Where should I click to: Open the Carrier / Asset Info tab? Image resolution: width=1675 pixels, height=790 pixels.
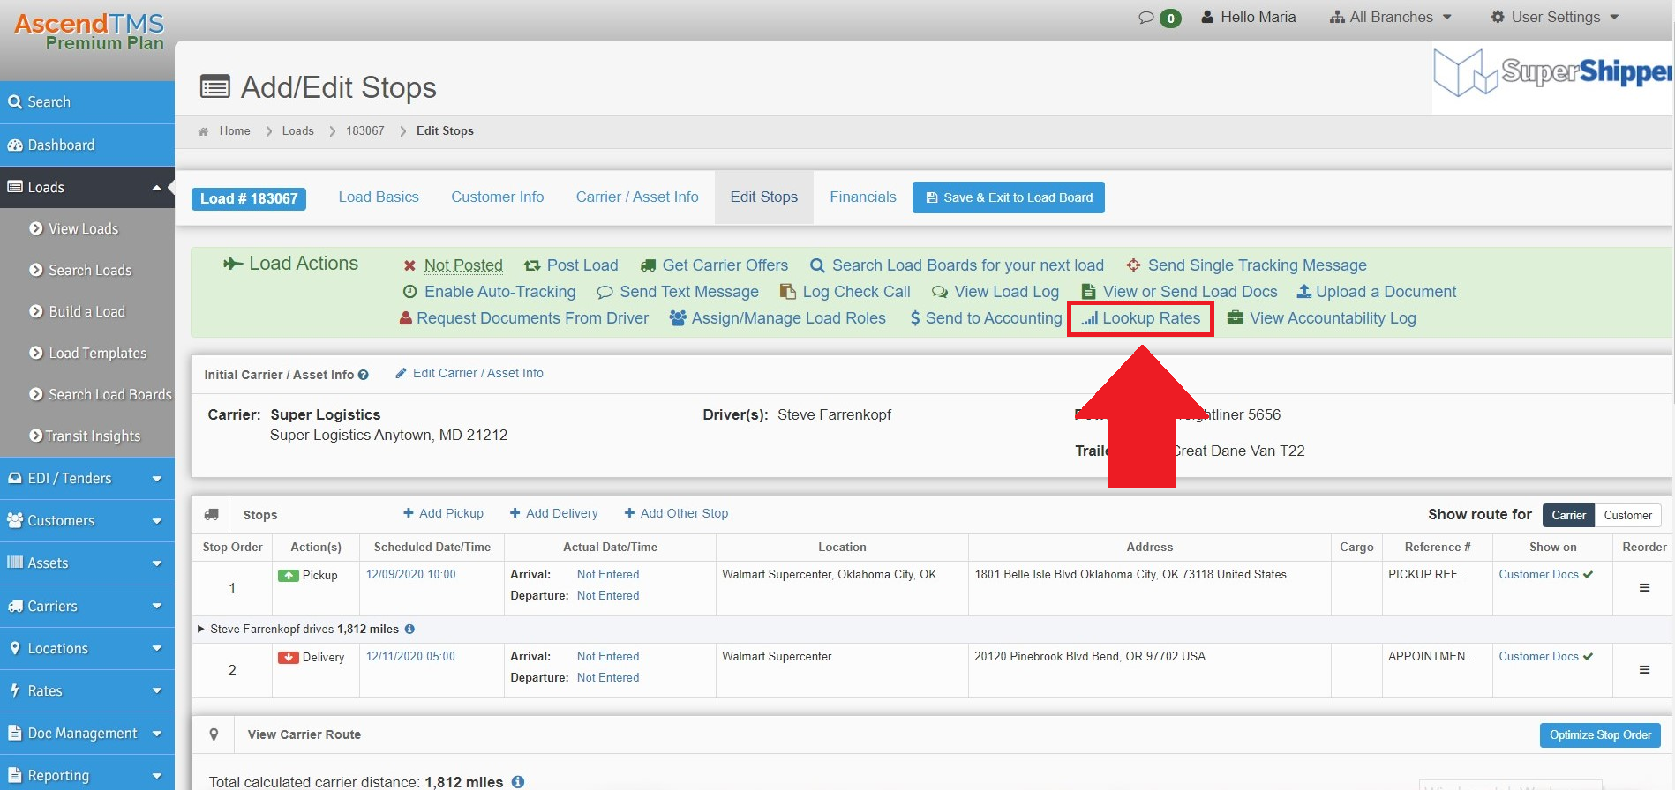coord(636,197)
